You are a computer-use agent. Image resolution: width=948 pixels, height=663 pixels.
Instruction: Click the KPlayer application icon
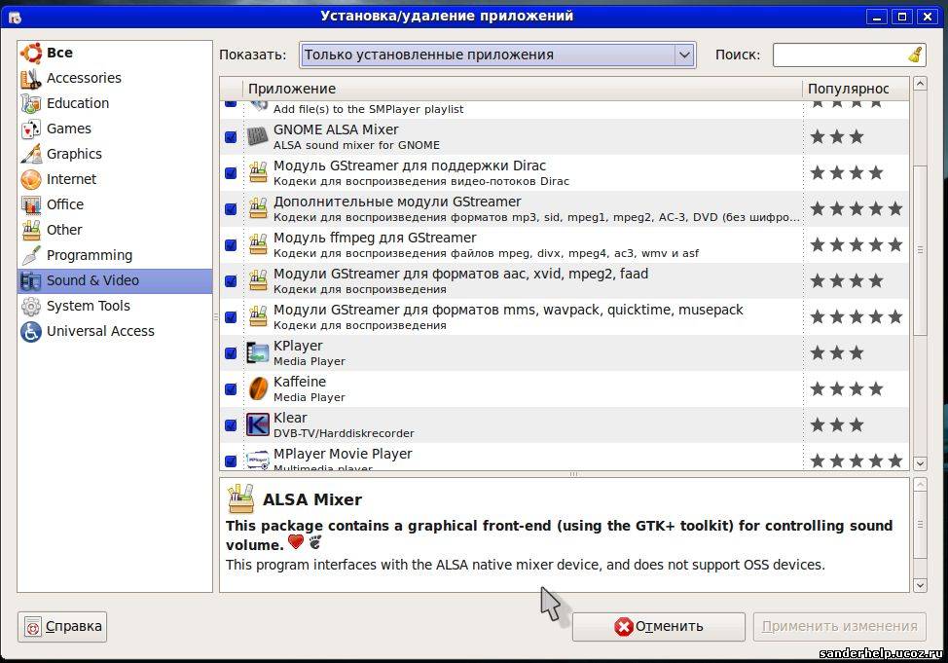pos(258,352)
